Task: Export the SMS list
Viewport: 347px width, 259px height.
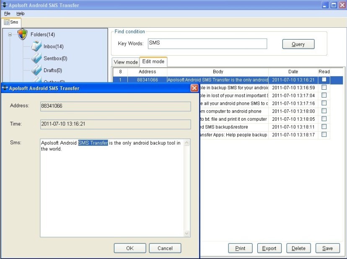Action: (x=269, y=248)
